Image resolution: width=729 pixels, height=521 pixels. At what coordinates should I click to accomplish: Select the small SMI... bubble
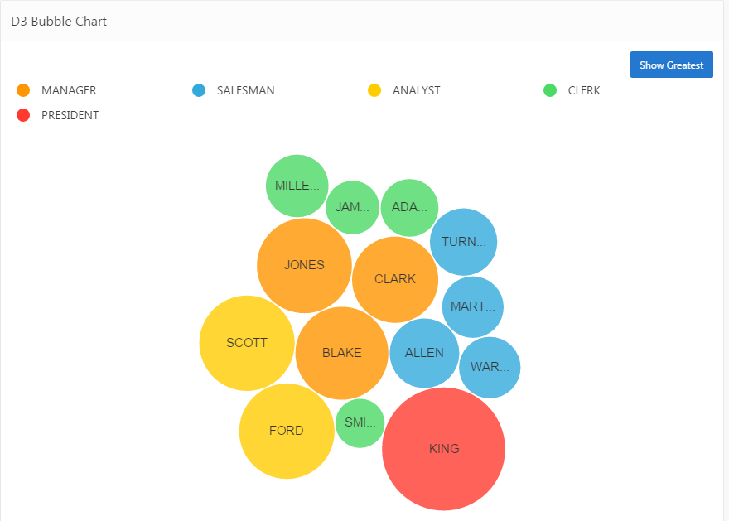coord(360,422)
